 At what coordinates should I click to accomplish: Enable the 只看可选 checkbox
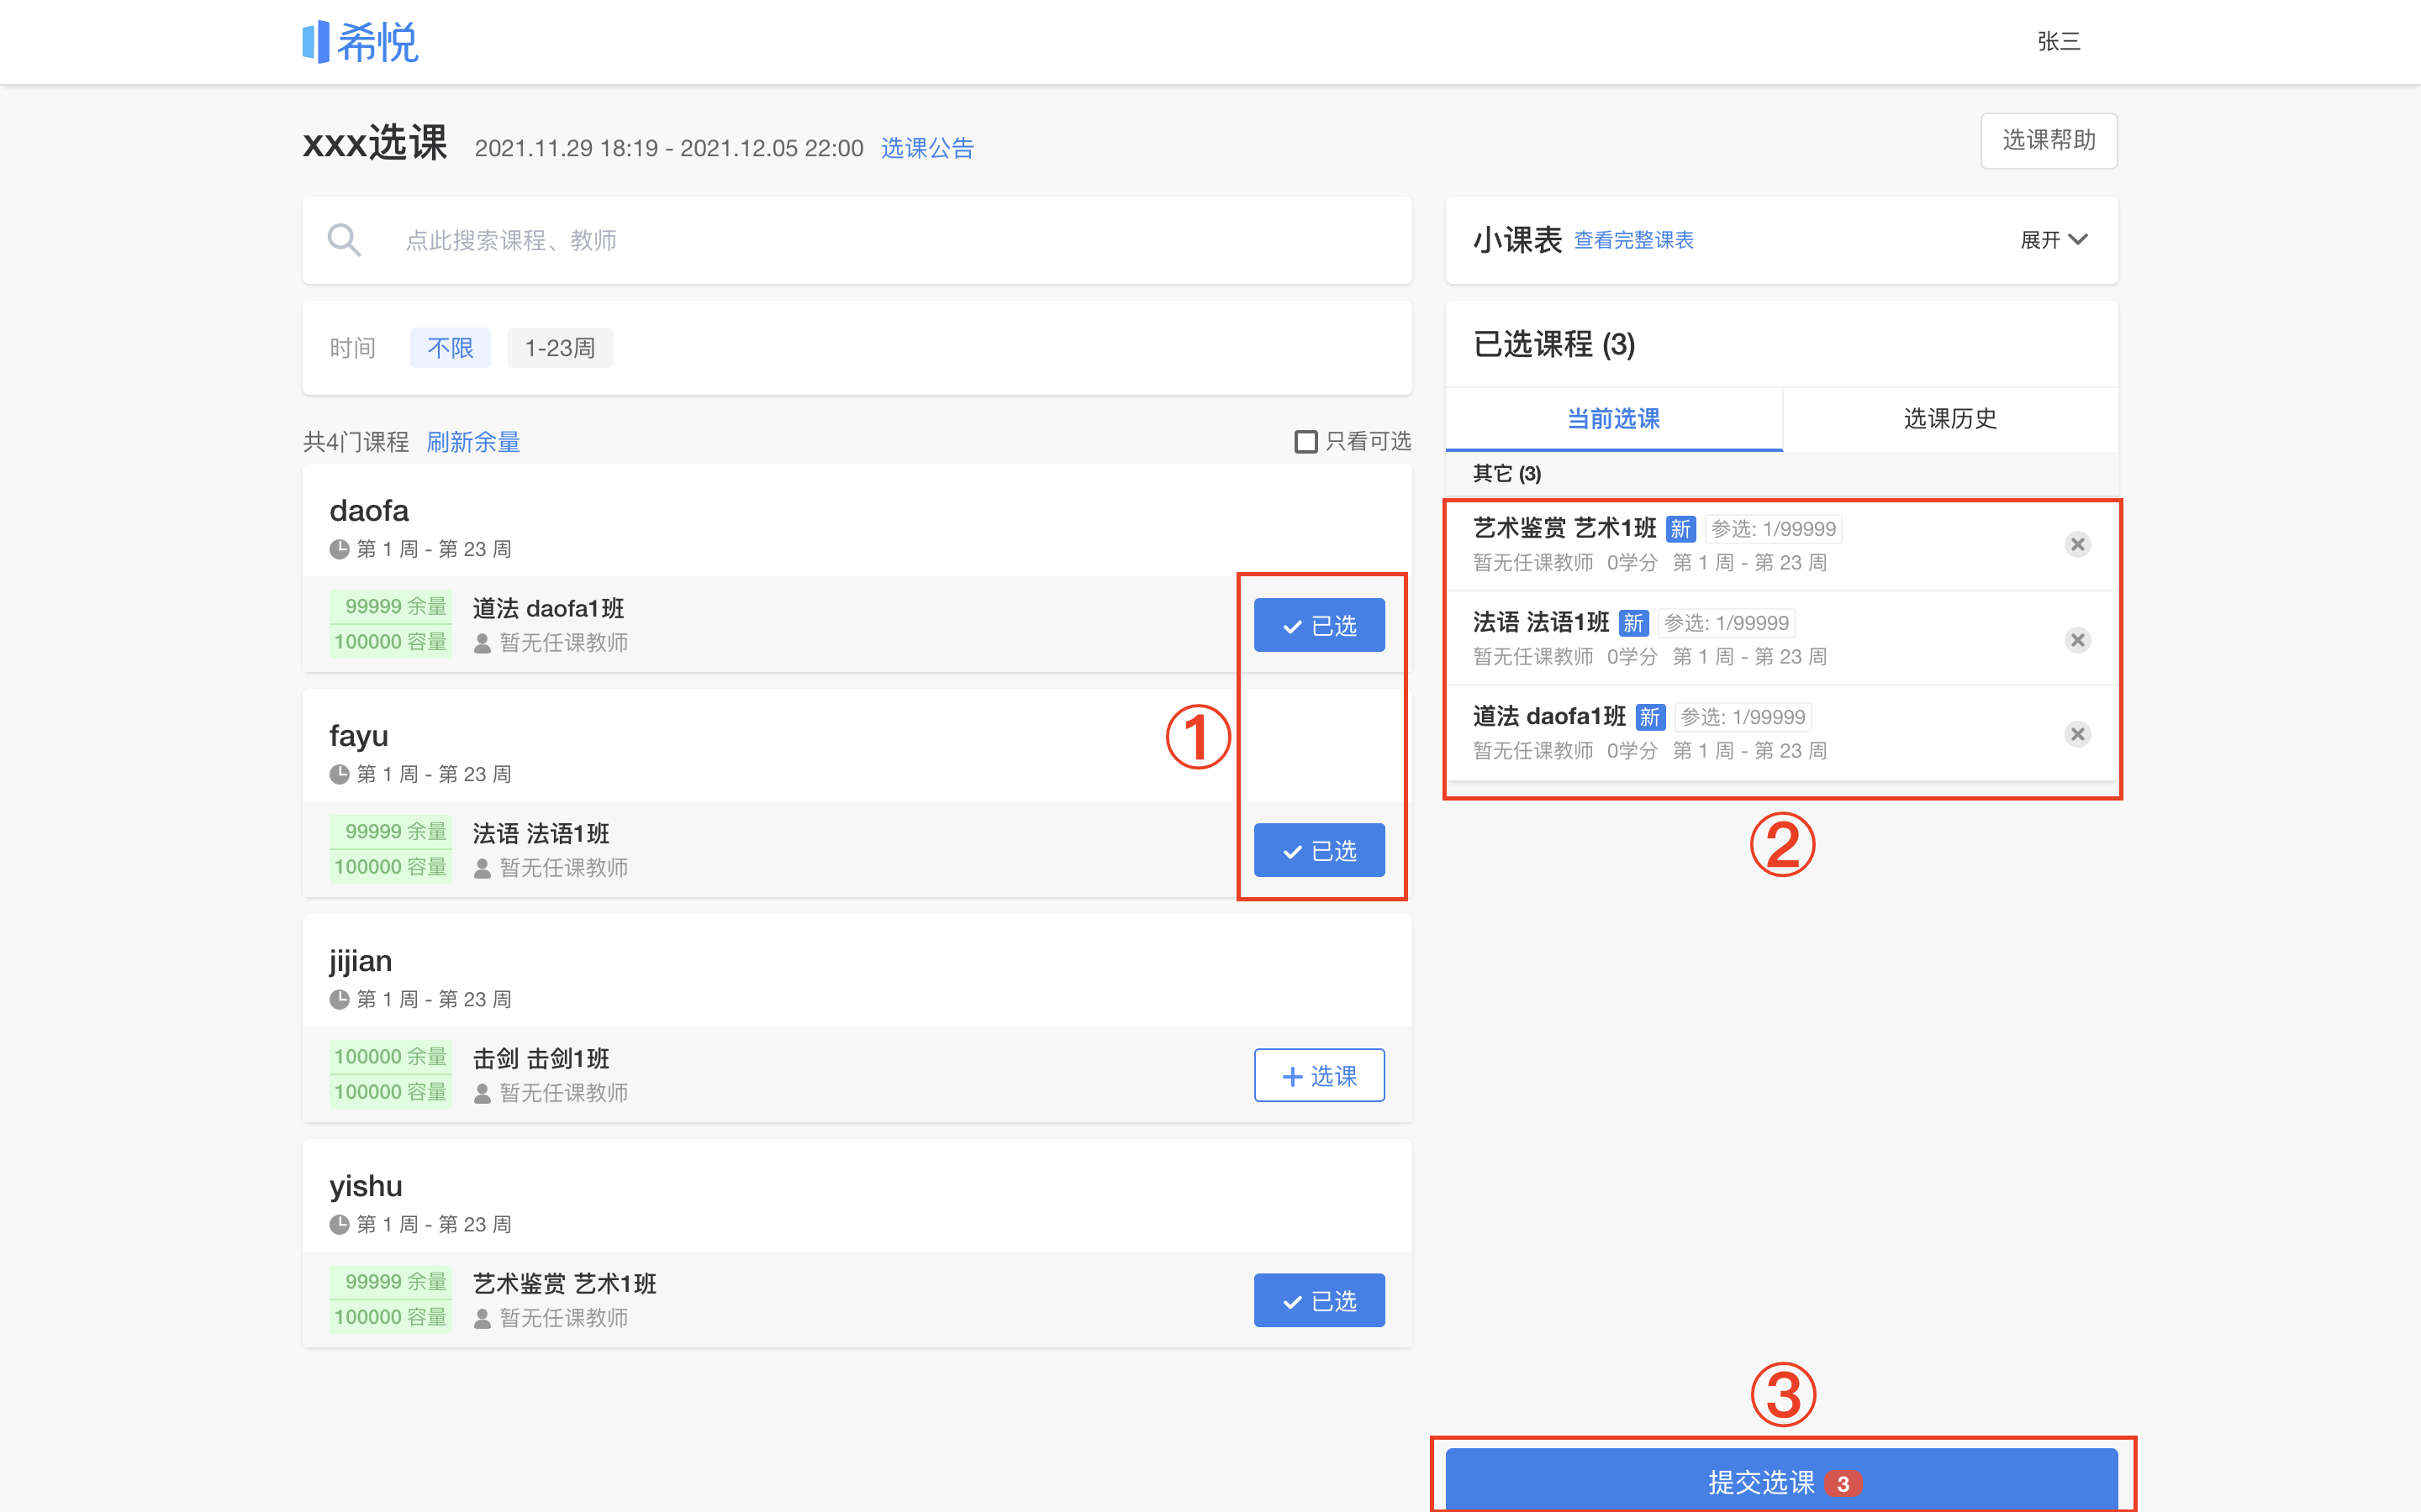point(1305,441)
